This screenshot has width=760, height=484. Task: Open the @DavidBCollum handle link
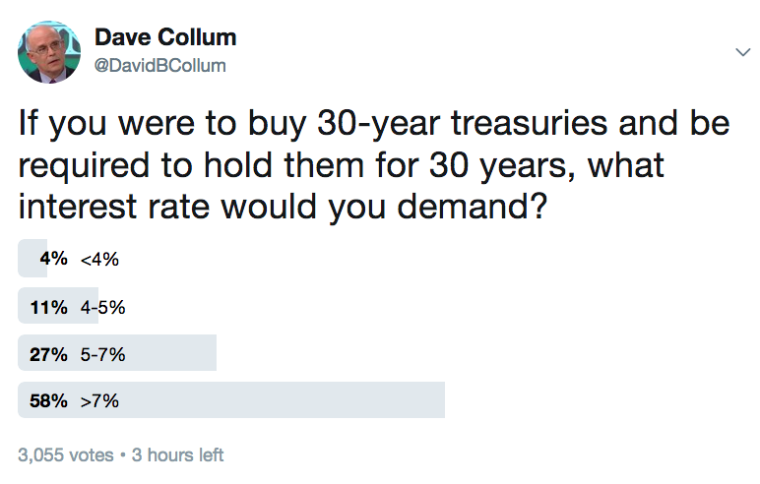(x=159, y=65)
